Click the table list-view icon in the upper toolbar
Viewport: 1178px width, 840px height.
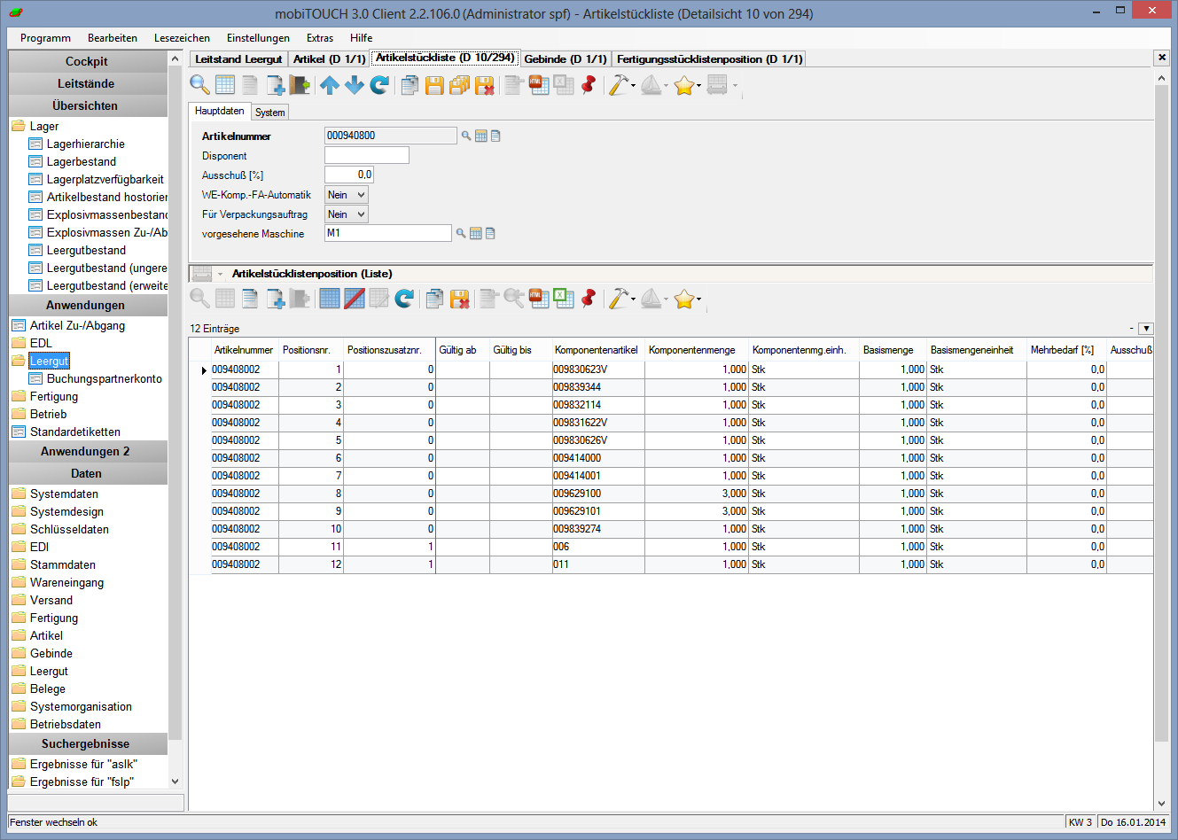pos(225,85)
